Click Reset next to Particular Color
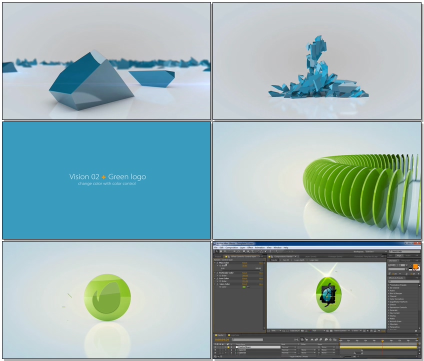Image resolution: width=424 pixels, height=361 pixels. coord(245,273)
